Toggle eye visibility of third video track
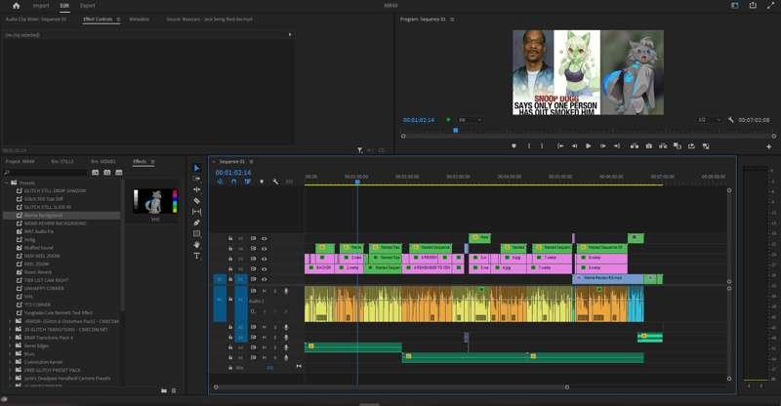The image size is (781, 406). [x=265, y=259]
